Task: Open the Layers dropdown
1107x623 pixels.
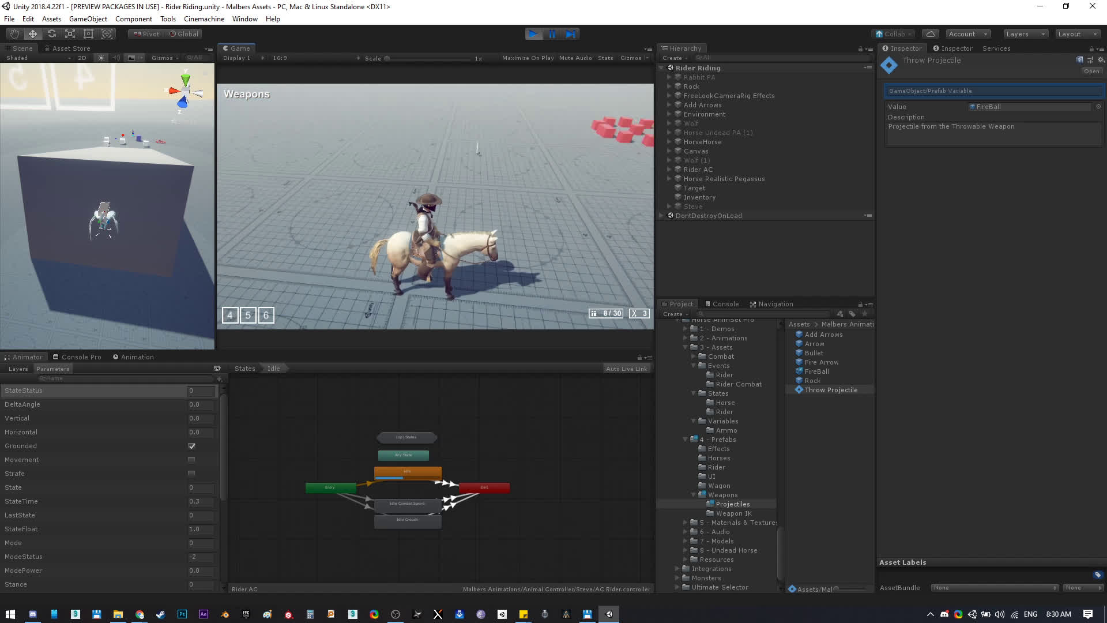Action: tap(1025, 34)
